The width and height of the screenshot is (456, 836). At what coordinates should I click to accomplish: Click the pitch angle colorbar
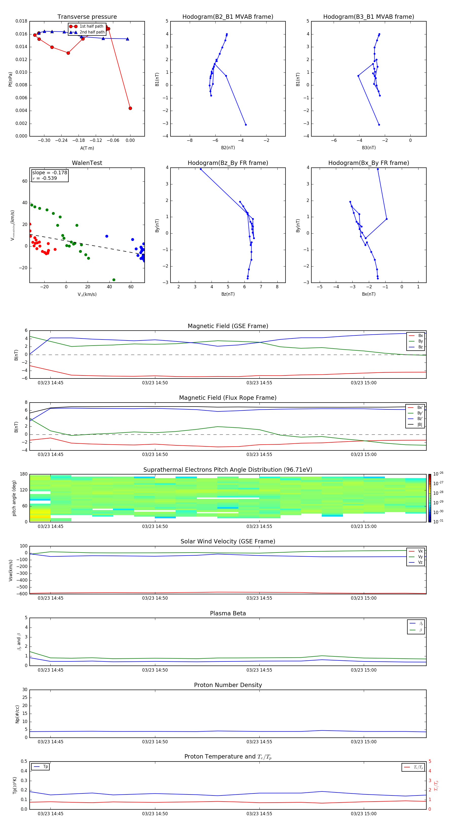[x=429, y=498]
